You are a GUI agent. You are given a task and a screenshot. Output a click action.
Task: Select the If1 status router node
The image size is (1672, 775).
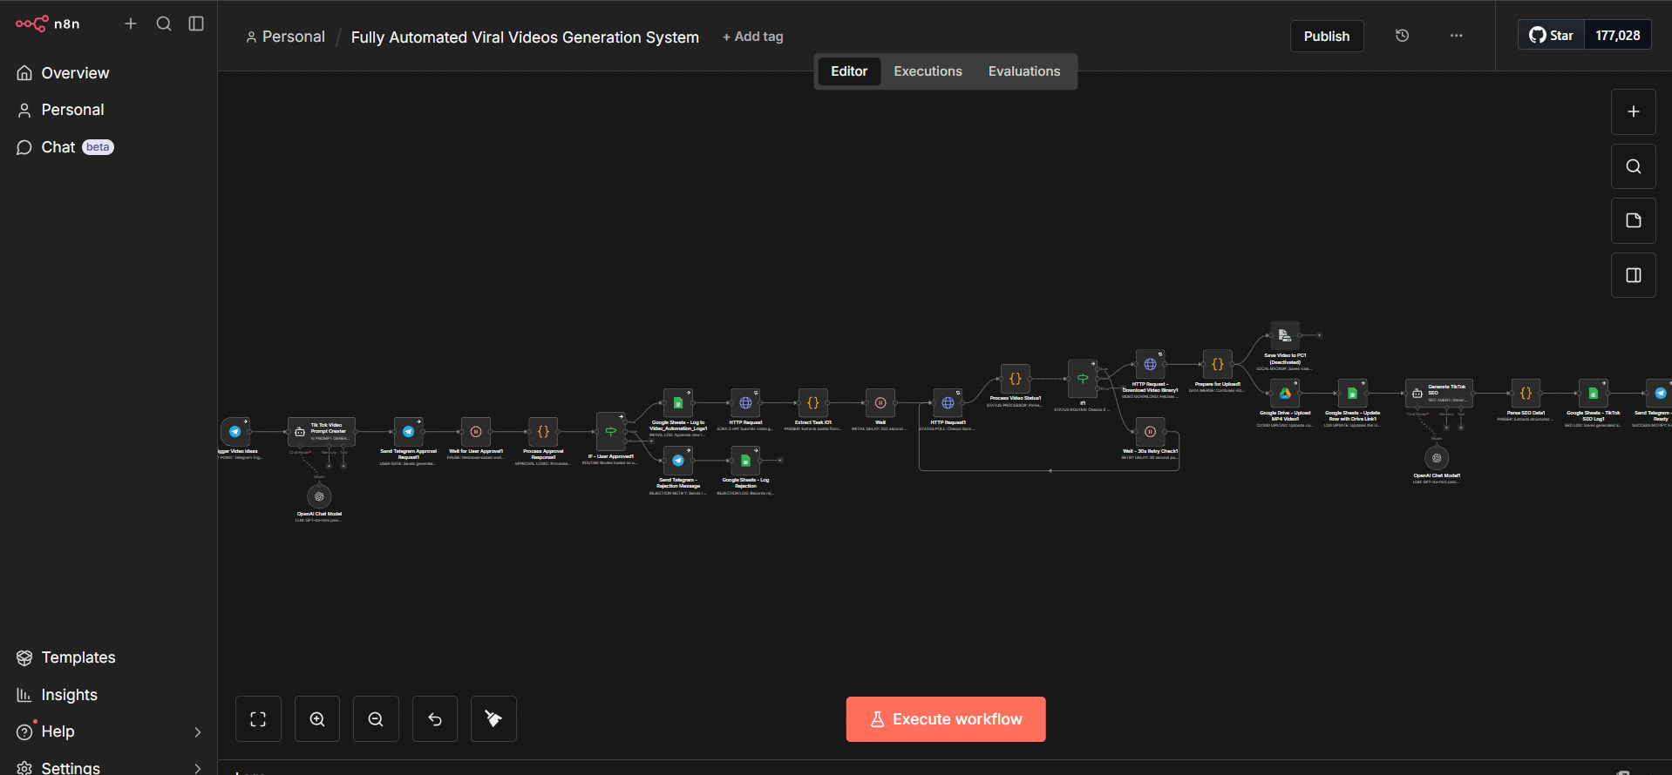pyautogui.click(x=1083, y=379)
